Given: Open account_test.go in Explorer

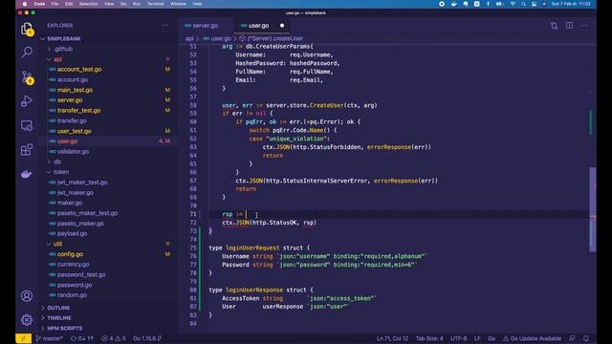Looking at the screenshot, I should [79, 70].
